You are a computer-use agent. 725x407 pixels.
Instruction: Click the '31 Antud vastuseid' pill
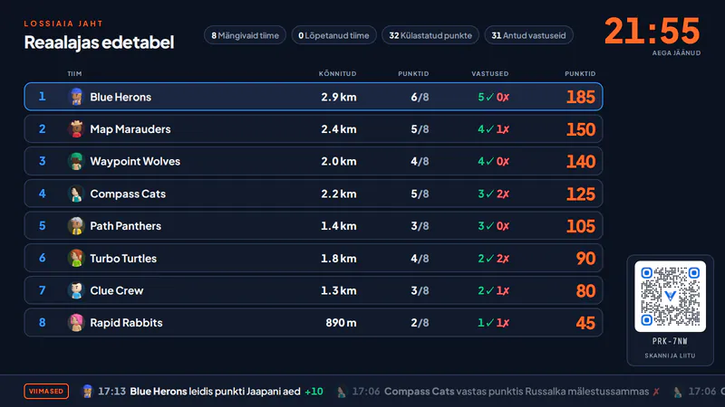coord(528,35)
